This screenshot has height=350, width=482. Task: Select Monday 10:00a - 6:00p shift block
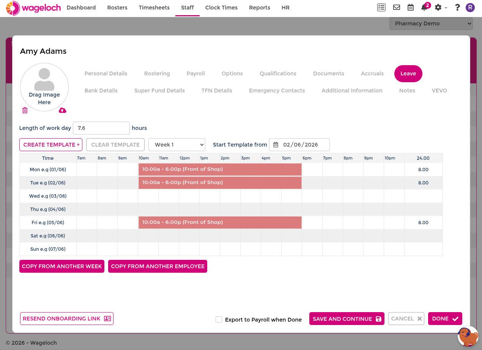(x=220, y=169)
